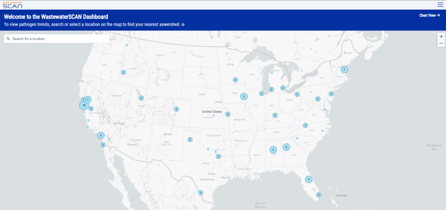
Task: Zoom in on the map with the plus button
Action: click(441, 37)
